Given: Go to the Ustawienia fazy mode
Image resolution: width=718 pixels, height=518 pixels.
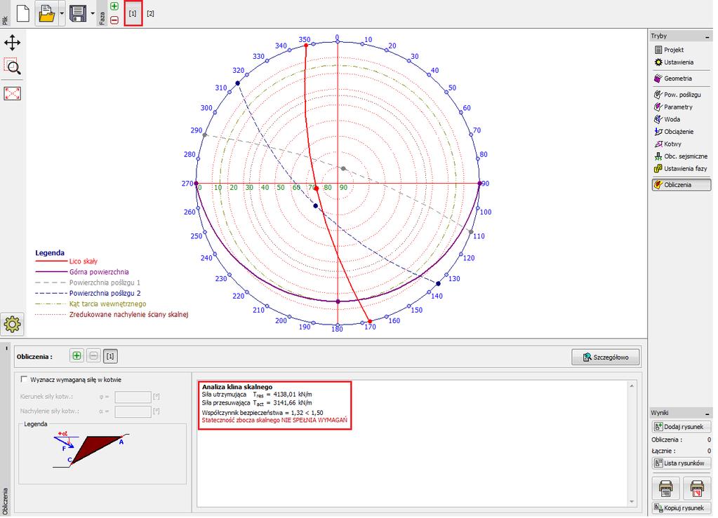Looking at the screenshot, I should 681,169.
